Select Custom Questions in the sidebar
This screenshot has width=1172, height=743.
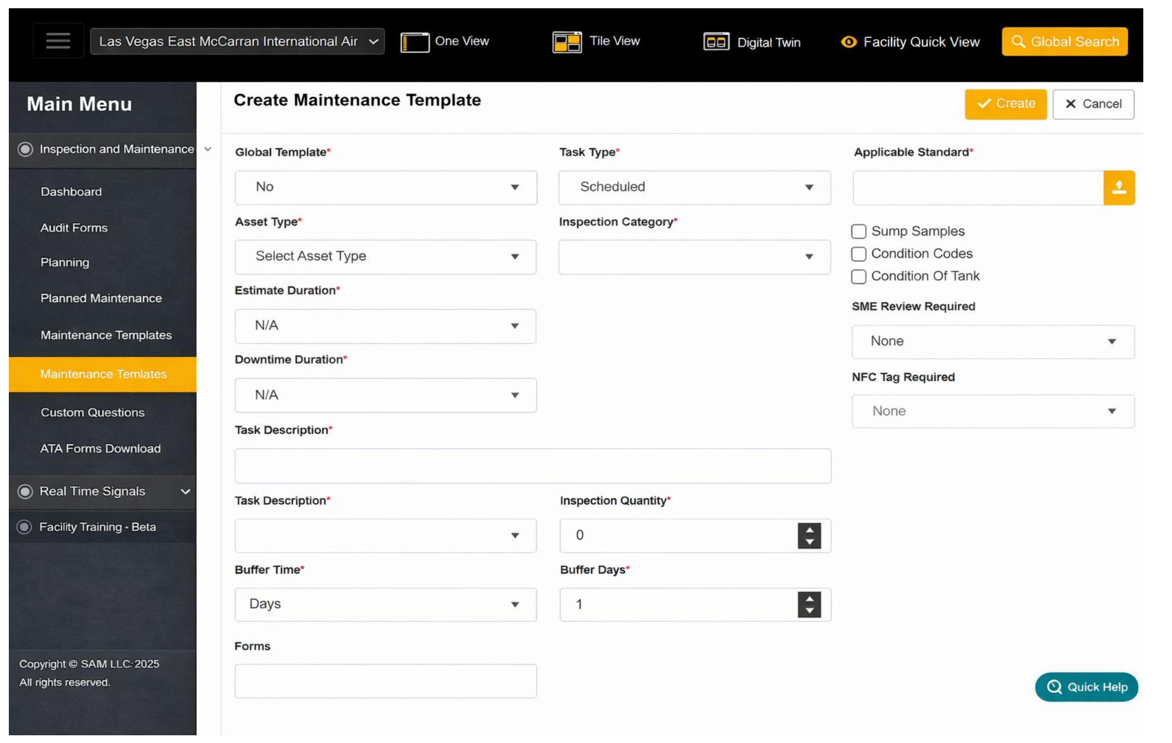[x=92, y=412]
